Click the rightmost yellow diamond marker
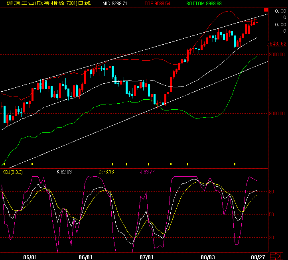Image resolution: width=288 pixels, height=260 pixels. pyautogui.click(x=235, y=164)
